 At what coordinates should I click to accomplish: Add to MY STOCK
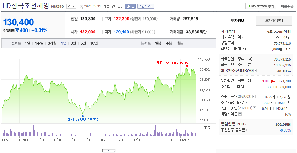pos(261,6)
